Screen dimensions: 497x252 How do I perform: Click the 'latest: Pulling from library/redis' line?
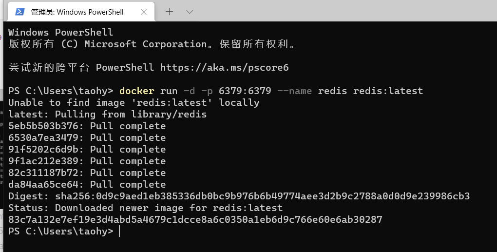click(x=108, y=115)
